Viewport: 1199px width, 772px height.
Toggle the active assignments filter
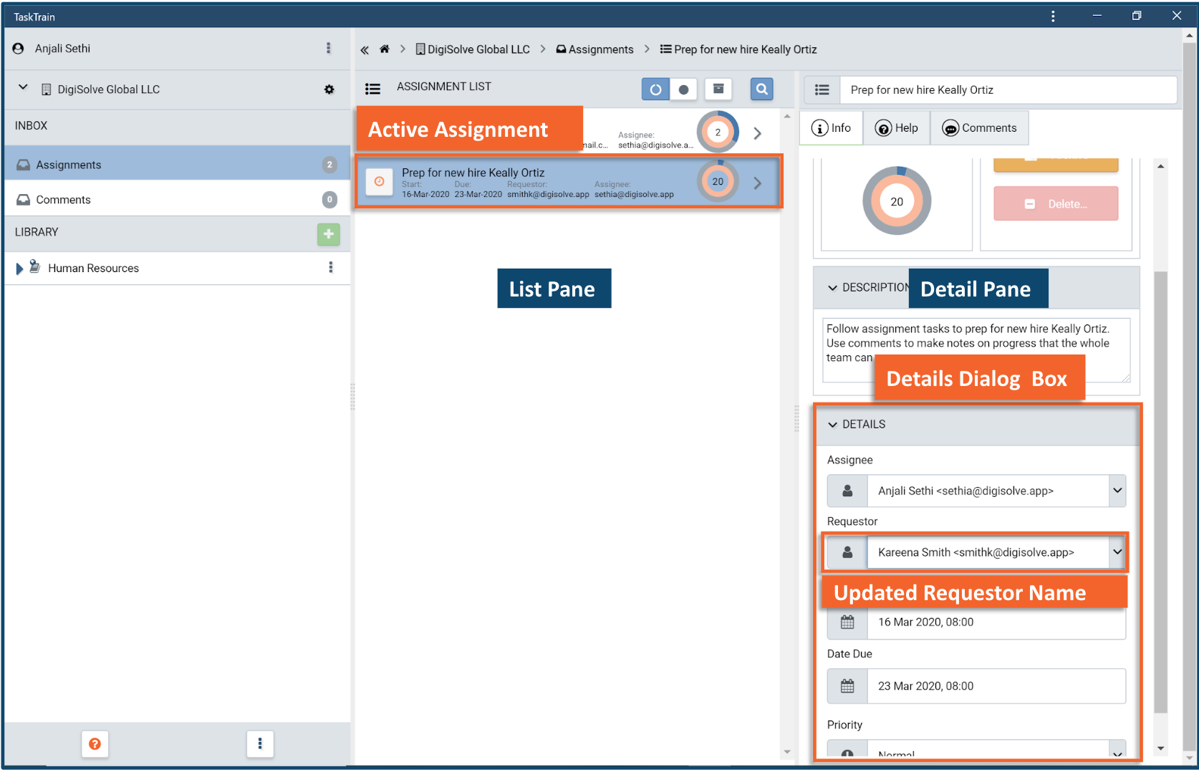click(655, 90)
